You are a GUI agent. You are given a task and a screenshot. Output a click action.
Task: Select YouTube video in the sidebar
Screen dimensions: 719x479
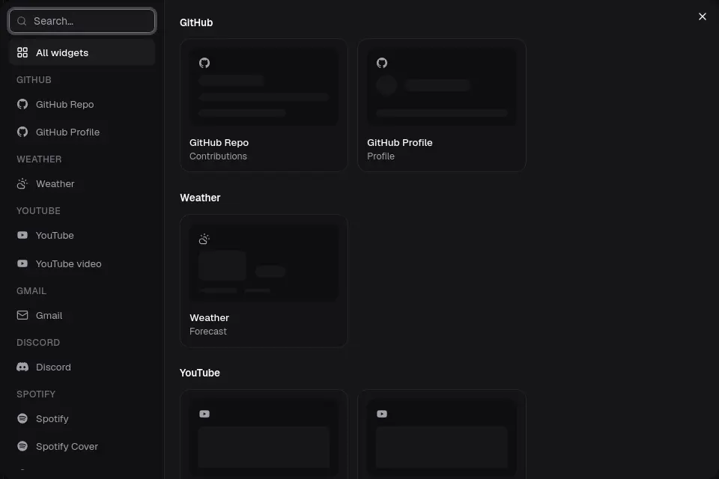click(x=82, y=264)
